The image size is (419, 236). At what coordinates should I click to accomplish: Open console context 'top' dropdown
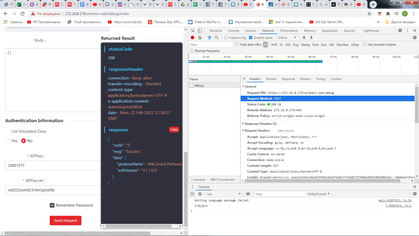click(x=224, y=194)
